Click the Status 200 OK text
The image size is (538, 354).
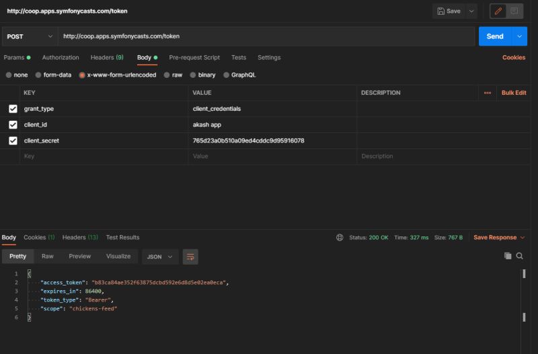(x=369, y=238)
